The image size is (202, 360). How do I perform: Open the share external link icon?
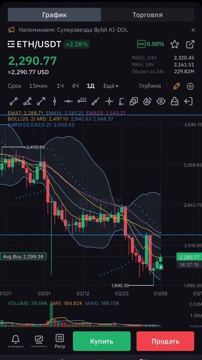pos(190,44)
